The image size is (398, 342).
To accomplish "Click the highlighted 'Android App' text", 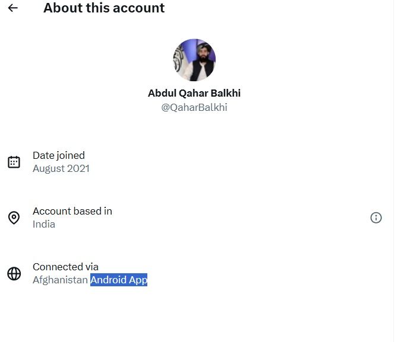I will (x=119, y=280).
